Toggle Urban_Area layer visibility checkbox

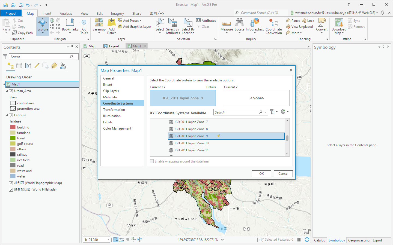[11, 91]
